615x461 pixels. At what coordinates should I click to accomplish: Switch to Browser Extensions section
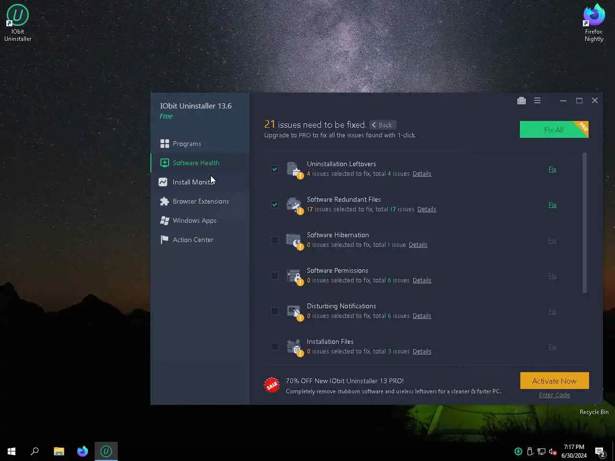click(x=200, y=201)
